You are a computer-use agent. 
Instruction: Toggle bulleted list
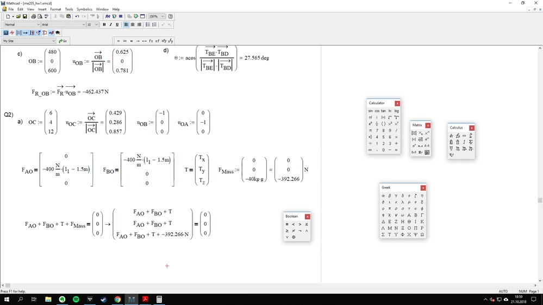click(x=148, y=24)
